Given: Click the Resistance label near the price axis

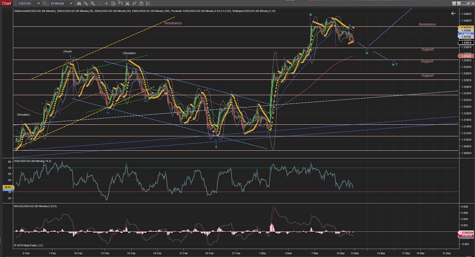Looking at the screenshot, I should (x=427, y=24).
